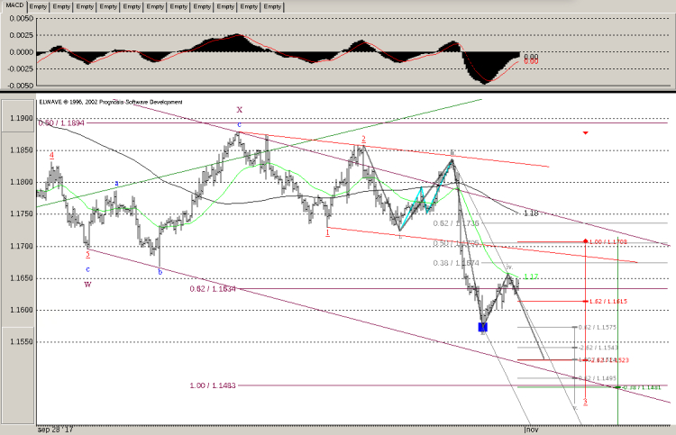Select the last Empty tab in the row
The image size is (676, 435).
pos(271,5)
